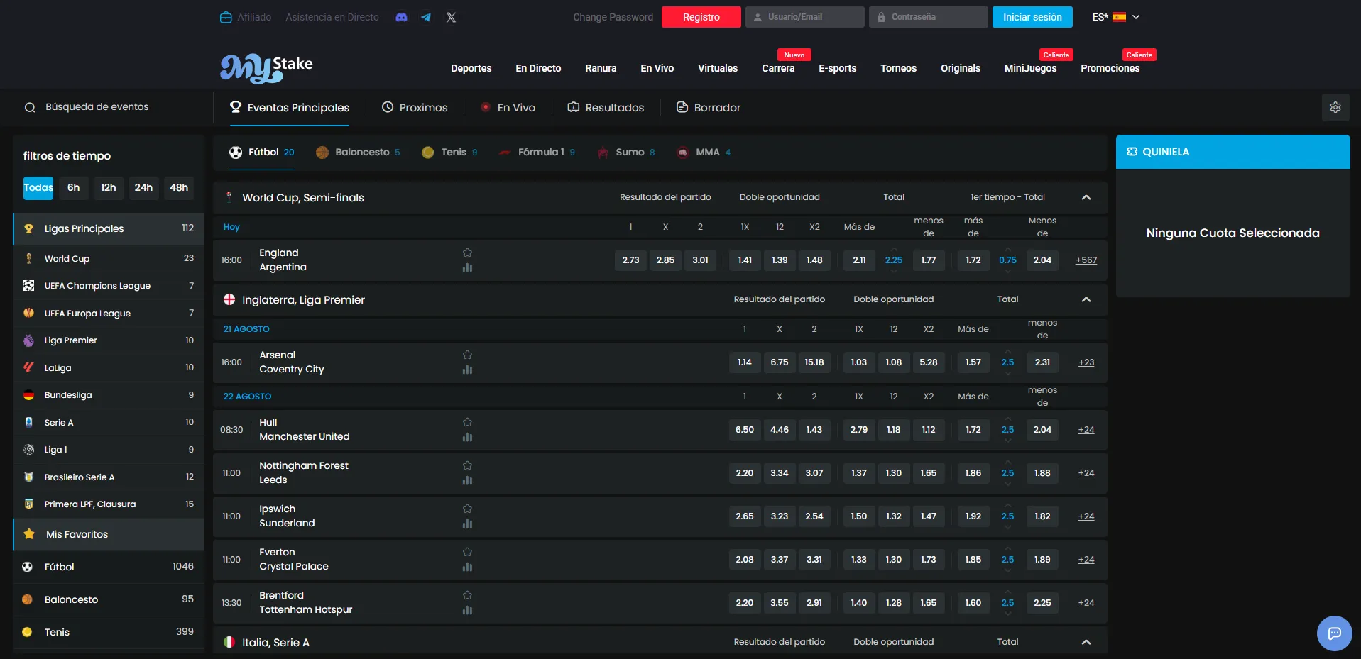Favorite the Nottingham Forest vs Leeds star
1361x659 pixels.
(x=467, y=465)
